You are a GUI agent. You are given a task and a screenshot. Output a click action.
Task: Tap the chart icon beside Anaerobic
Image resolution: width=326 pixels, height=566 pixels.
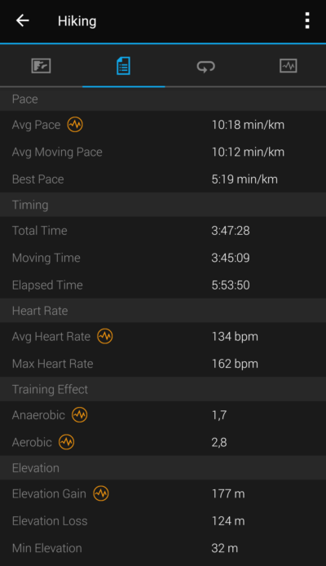click(80, 415)
